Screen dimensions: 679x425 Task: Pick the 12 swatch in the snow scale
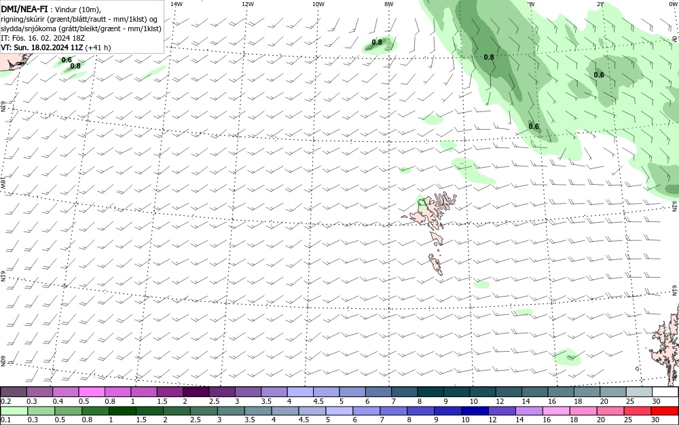coord(509,392)
